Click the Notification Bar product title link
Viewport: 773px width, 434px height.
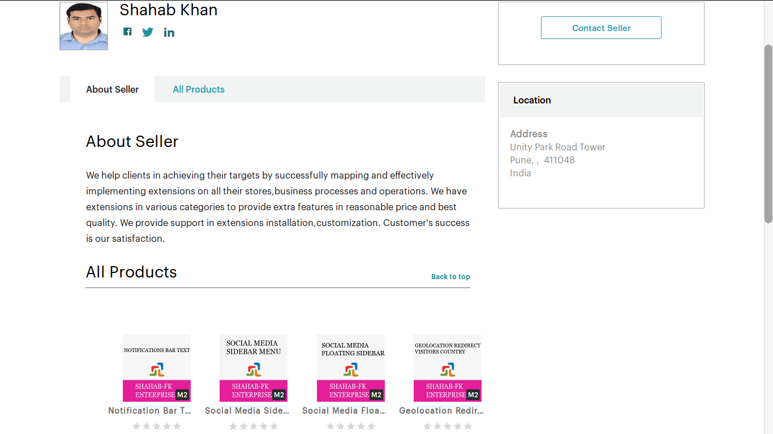tap(150, 411)
